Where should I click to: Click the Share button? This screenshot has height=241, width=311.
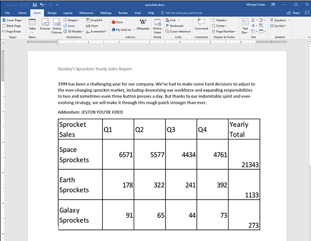(x=294, y=13)
